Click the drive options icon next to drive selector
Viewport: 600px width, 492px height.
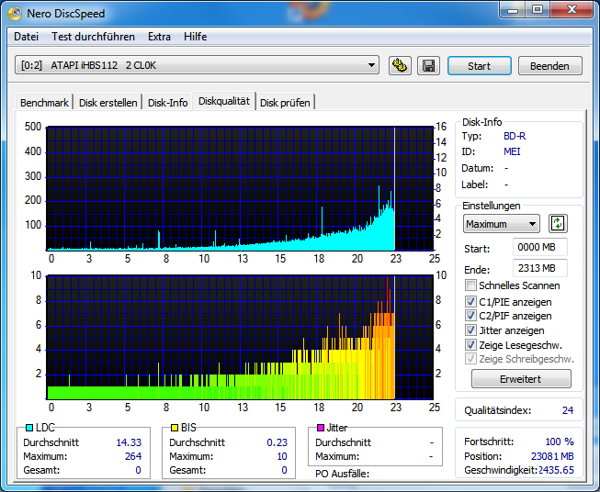400,66
